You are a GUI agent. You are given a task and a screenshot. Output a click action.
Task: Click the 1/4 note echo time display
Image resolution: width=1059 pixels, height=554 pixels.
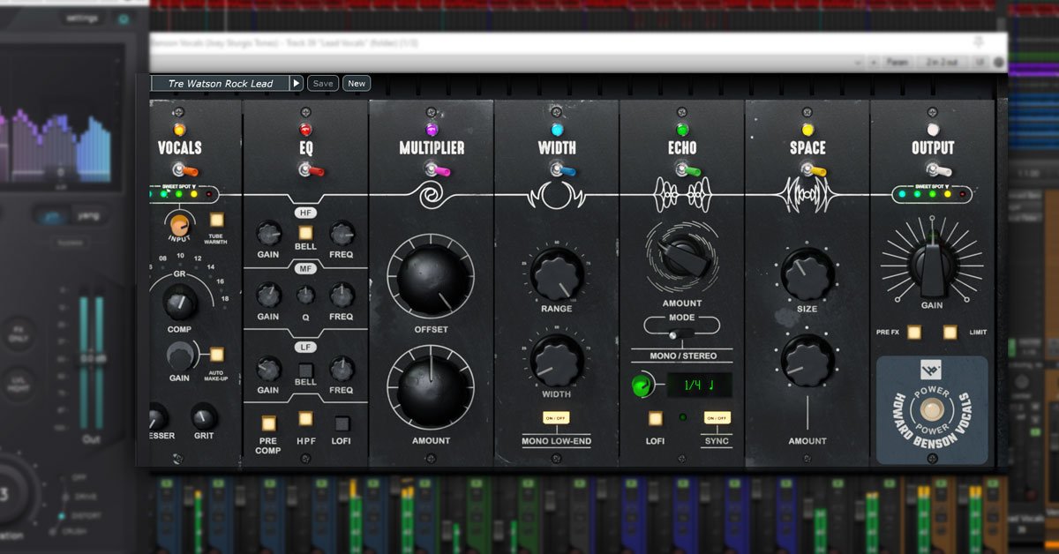[x=698, y=385]
